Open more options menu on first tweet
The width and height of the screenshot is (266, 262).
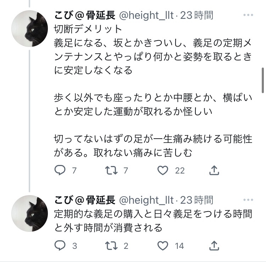(248, 15)
